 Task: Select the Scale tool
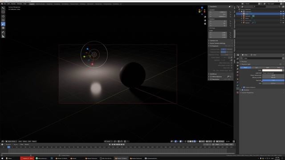[x=3, y=24]
